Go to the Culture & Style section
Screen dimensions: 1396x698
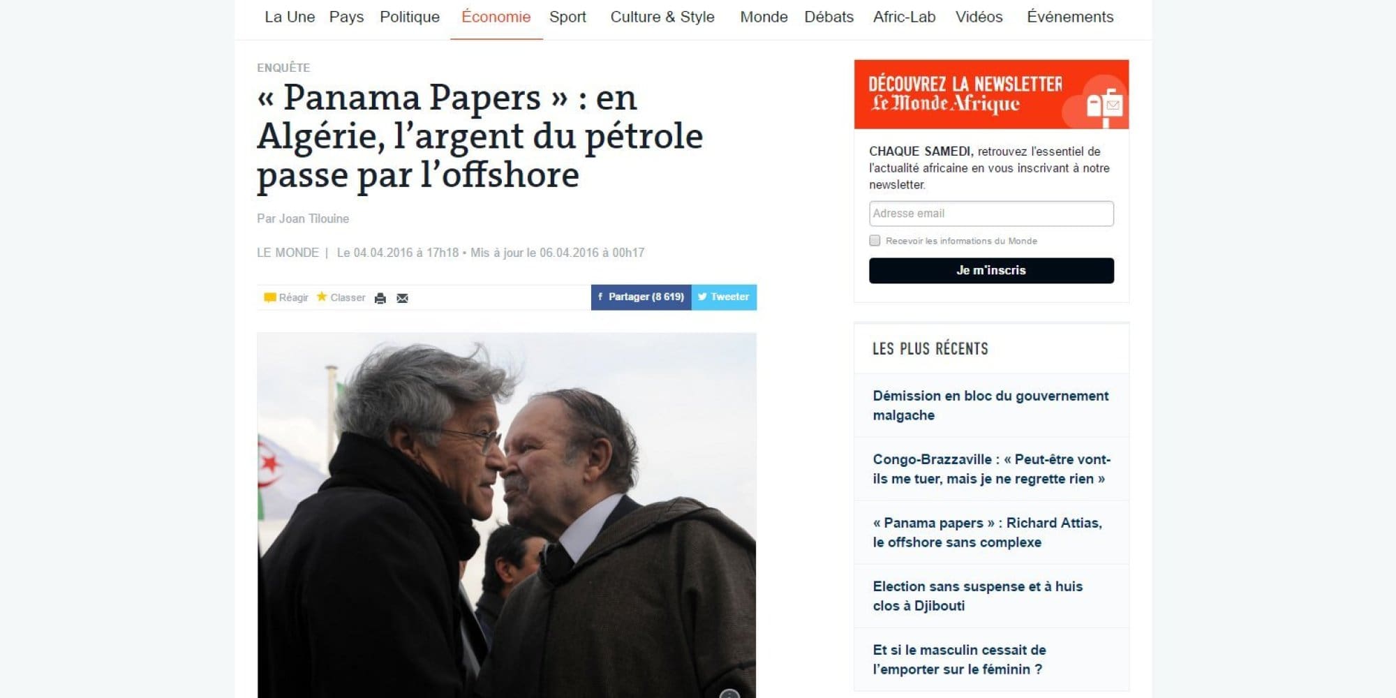coord(662,17)
